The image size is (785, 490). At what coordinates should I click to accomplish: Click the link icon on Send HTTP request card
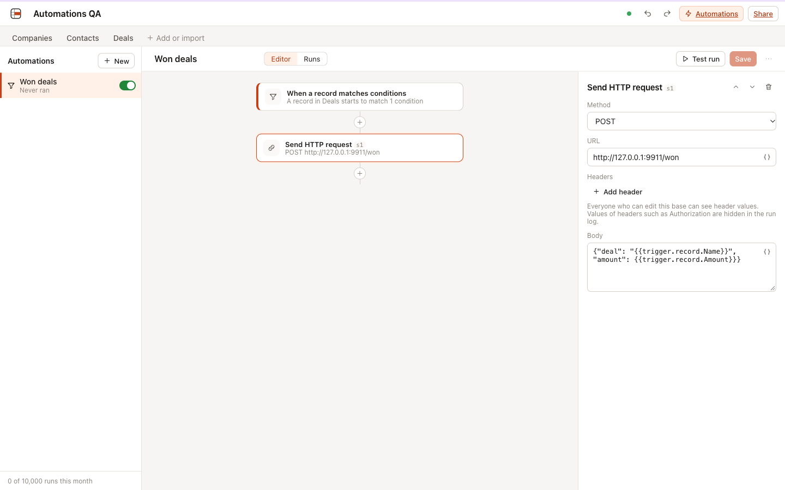[271, 148]
